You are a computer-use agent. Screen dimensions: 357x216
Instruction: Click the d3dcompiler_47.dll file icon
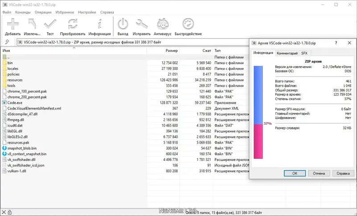click(4, 114)
